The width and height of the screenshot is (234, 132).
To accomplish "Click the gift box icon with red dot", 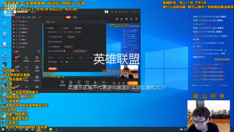I will (117, 19).
